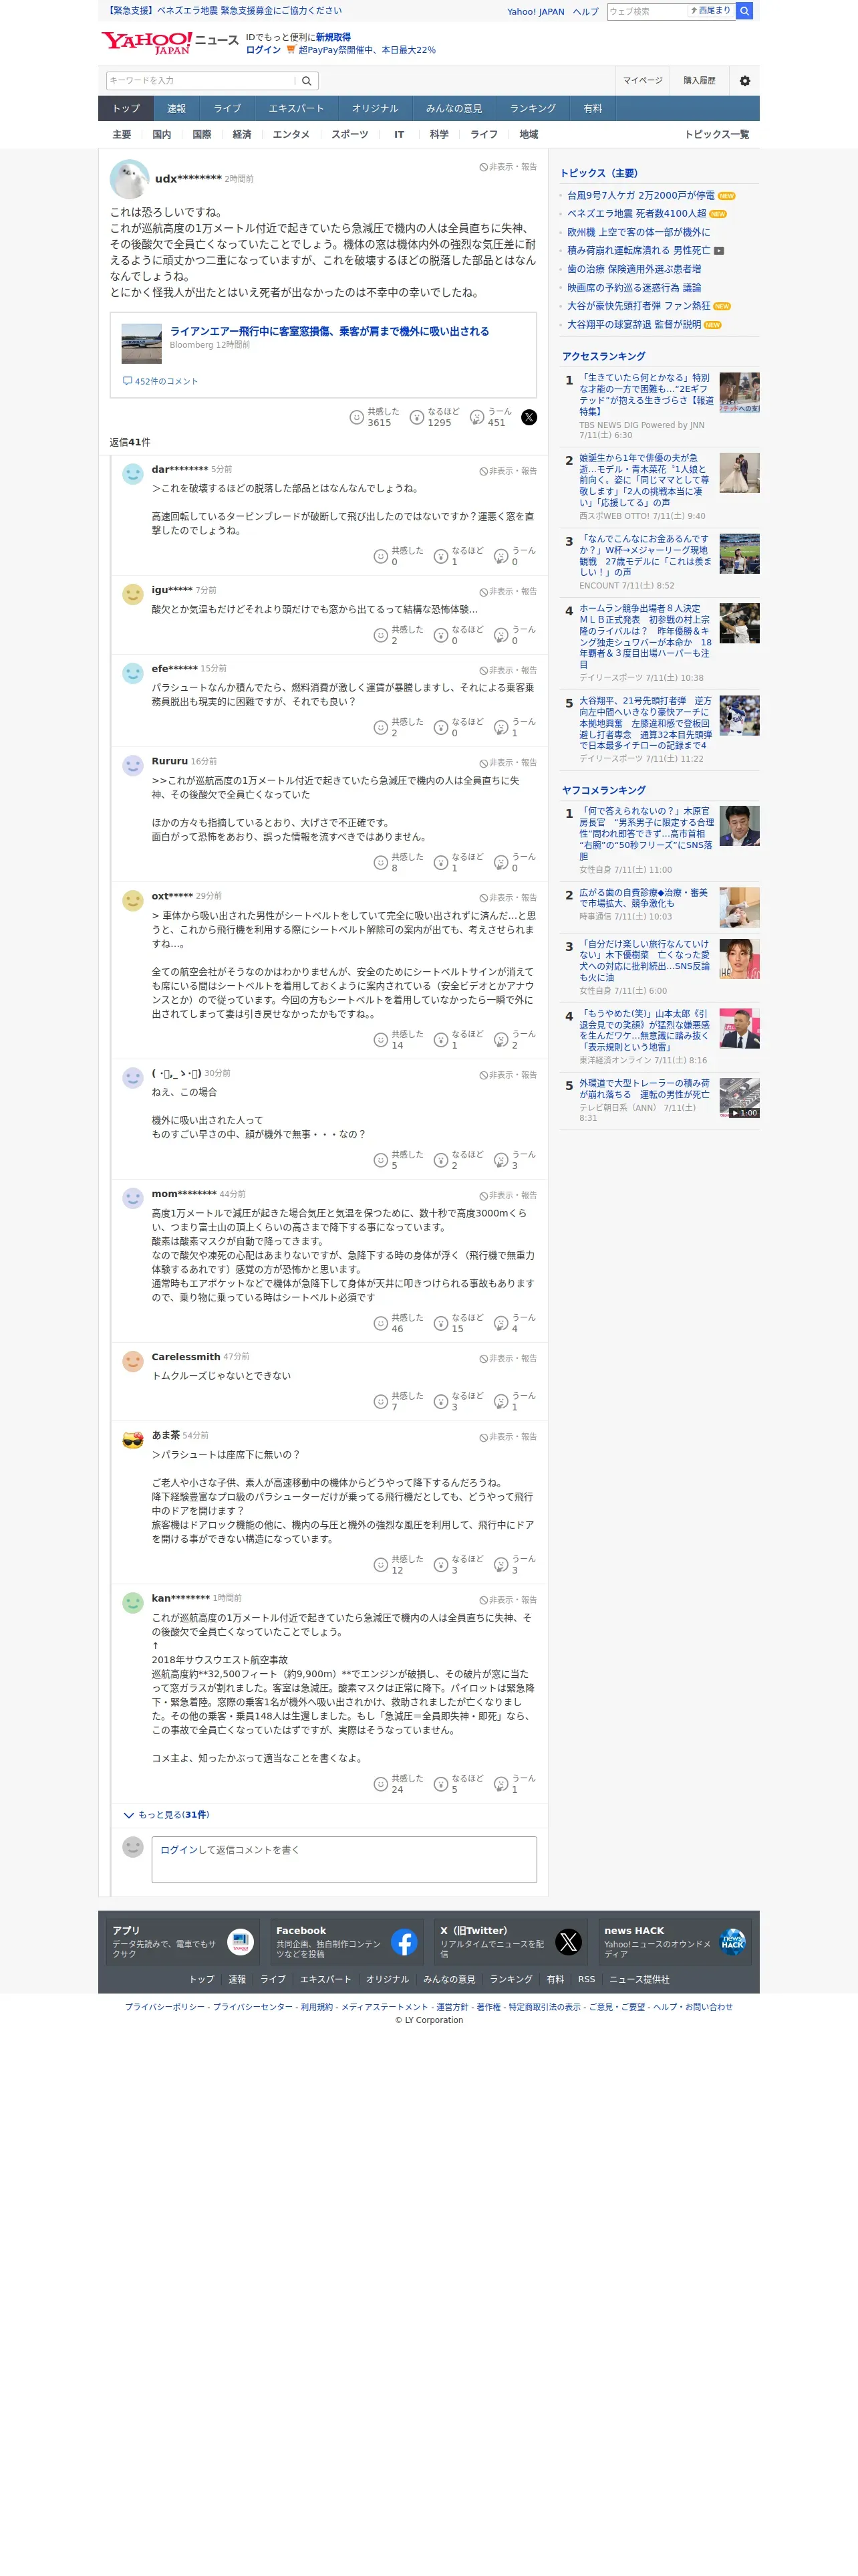Click the ログイン link in header
The width and height of the screenshot is (858, 2576).
(x=263, y=50)
